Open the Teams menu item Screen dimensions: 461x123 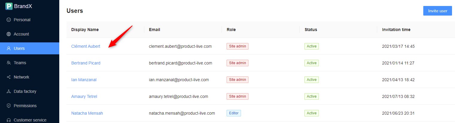[x=20, y=63]
